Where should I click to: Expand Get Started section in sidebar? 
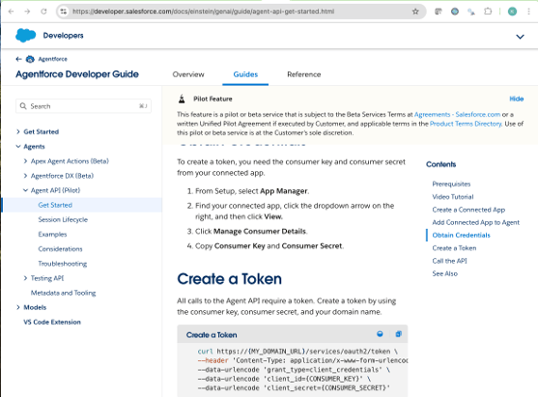(18, 131)
